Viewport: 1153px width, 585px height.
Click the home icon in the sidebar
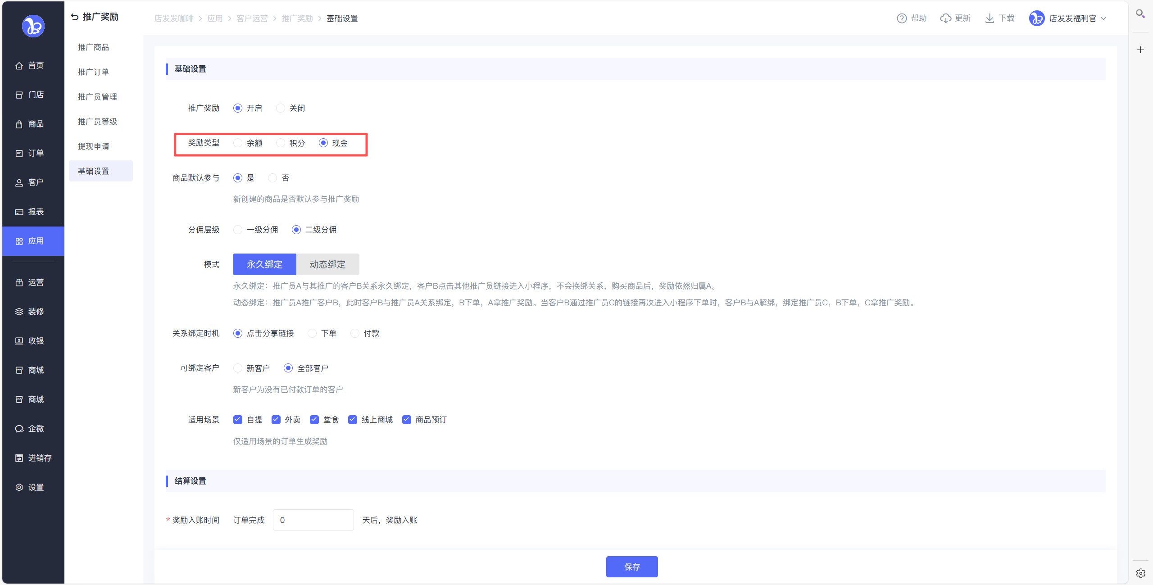coord(19,66)
